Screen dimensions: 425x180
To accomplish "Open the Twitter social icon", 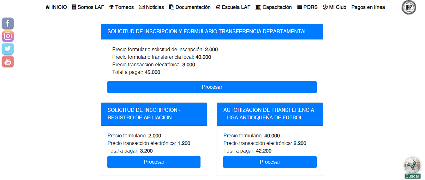I will [8, 49].
